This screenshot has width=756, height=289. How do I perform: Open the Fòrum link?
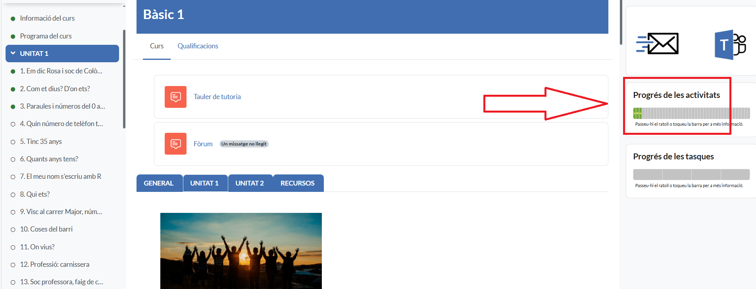[203, 144]
